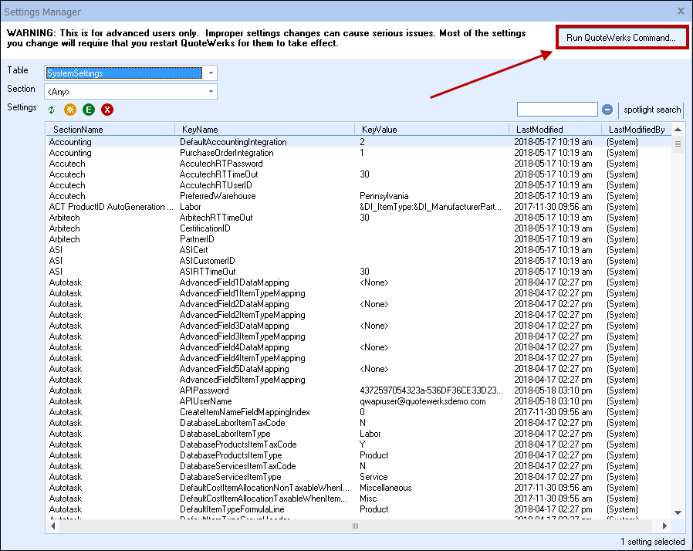Click the green E edit icon

click(89, 110)
